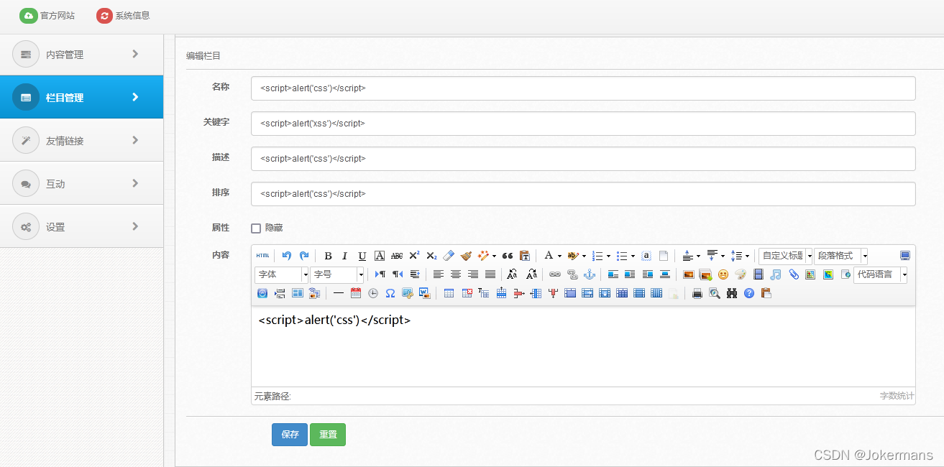Expand ordered list style dropdown arrow

coord(608,256)
